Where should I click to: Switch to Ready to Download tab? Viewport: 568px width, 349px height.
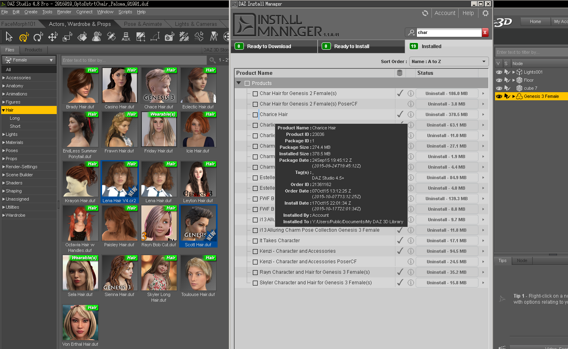[x=274, y=47]
